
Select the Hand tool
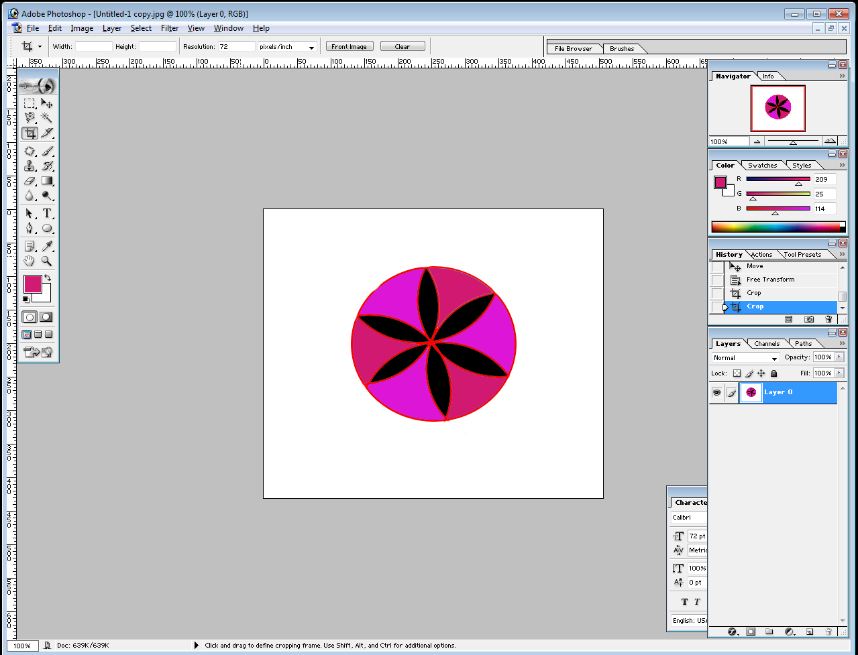click(x=30, y=261)
